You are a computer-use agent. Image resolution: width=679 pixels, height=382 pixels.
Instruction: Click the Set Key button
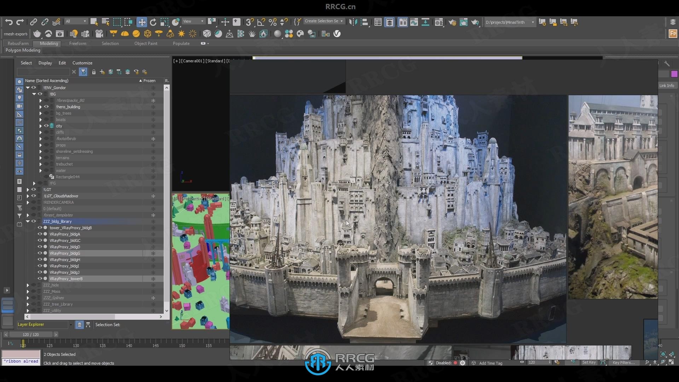(589, 363)
